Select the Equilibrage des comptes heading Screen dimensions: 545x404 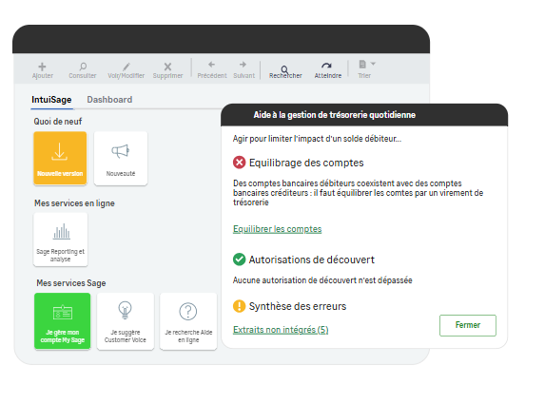tap(306, 163)
